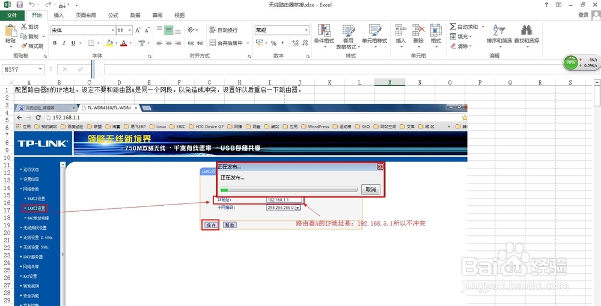Switch to the 插入 ribbon tab
This screenshot has height=306, width=601.
[59, 16]
